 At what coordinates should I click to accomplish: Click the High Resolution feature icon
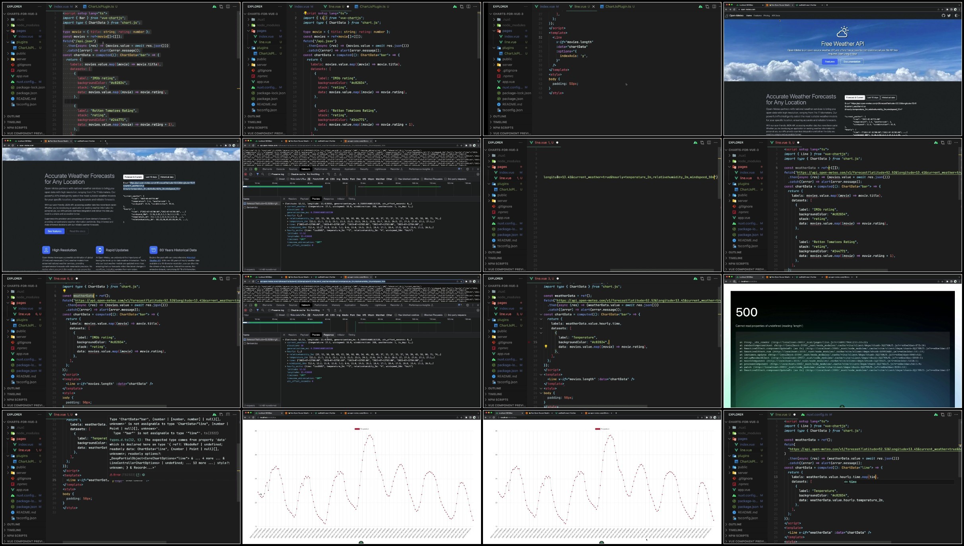(46, 250)
